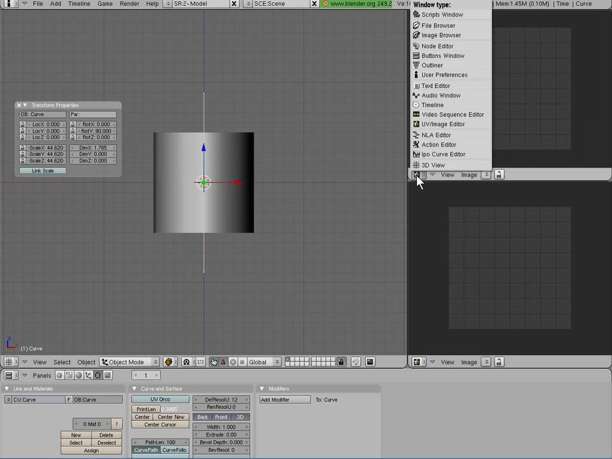
Task: Click the render this window icon
Action: coord(370,362)
